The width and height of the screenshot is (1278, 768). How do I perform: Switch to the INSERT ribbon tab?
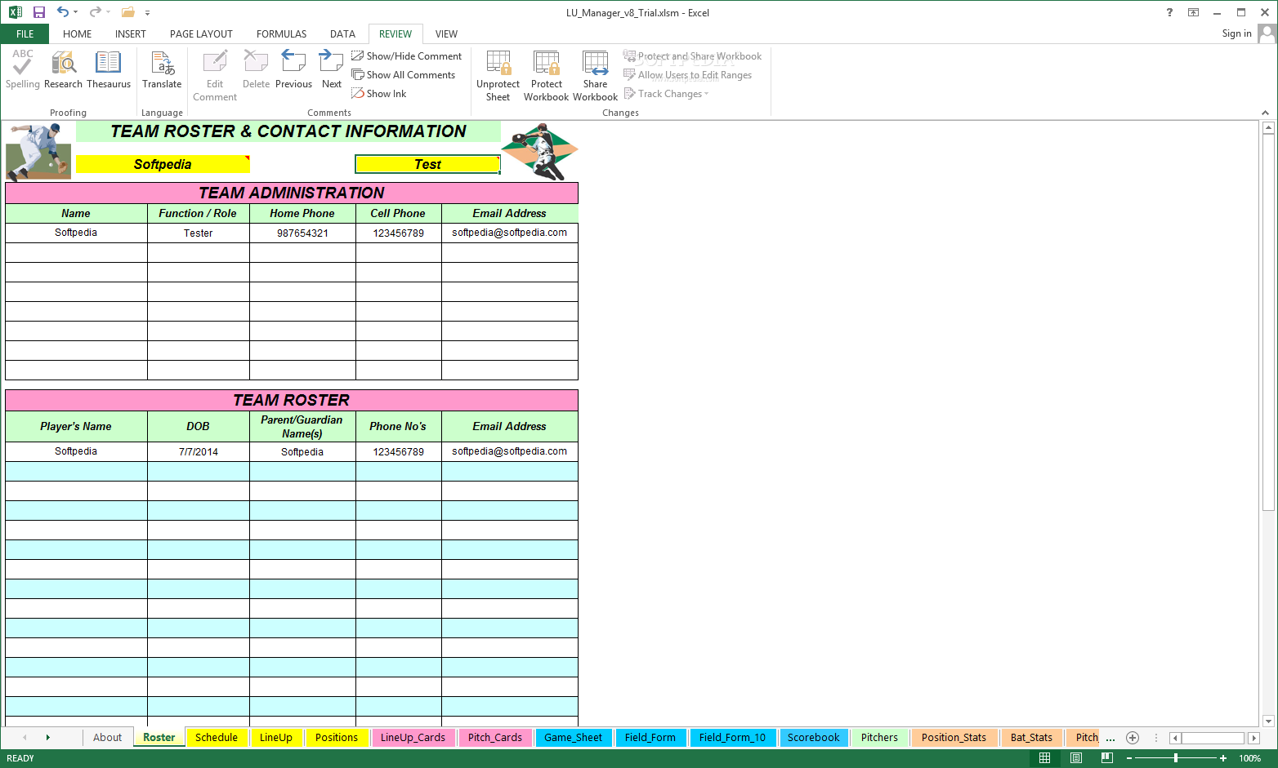click(x=131, y=34)
